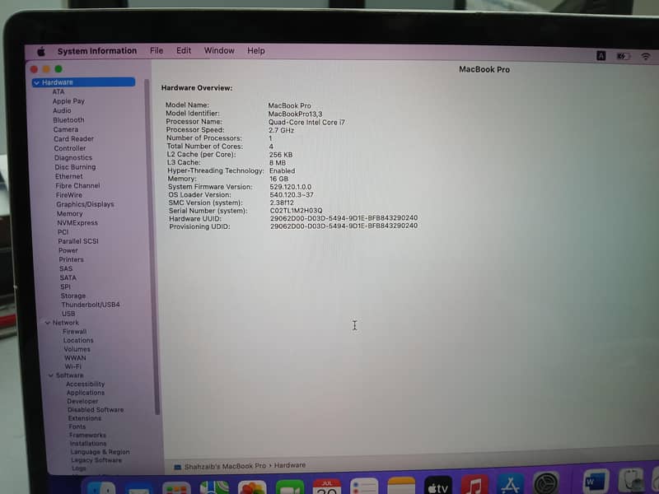Click the Hardware UUID value
The image size is (659, 494).
tap(344, 218)
